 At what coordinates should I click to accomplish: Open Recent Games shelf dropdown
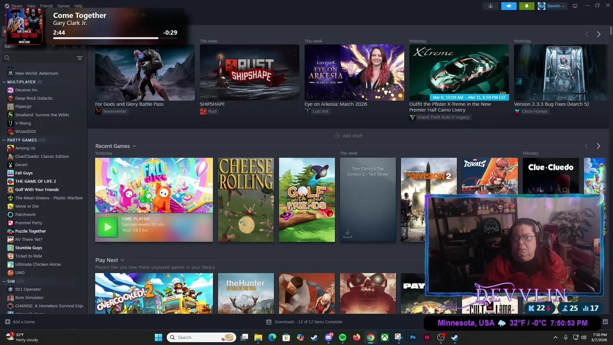(x=134, y=146)
